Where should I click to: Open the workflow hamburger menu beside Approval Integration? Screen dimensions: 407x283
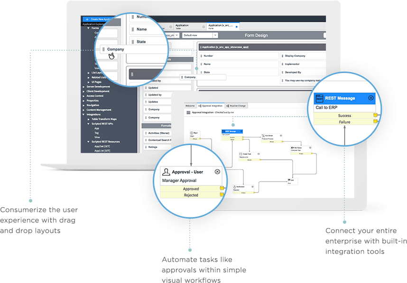point(188,112)
